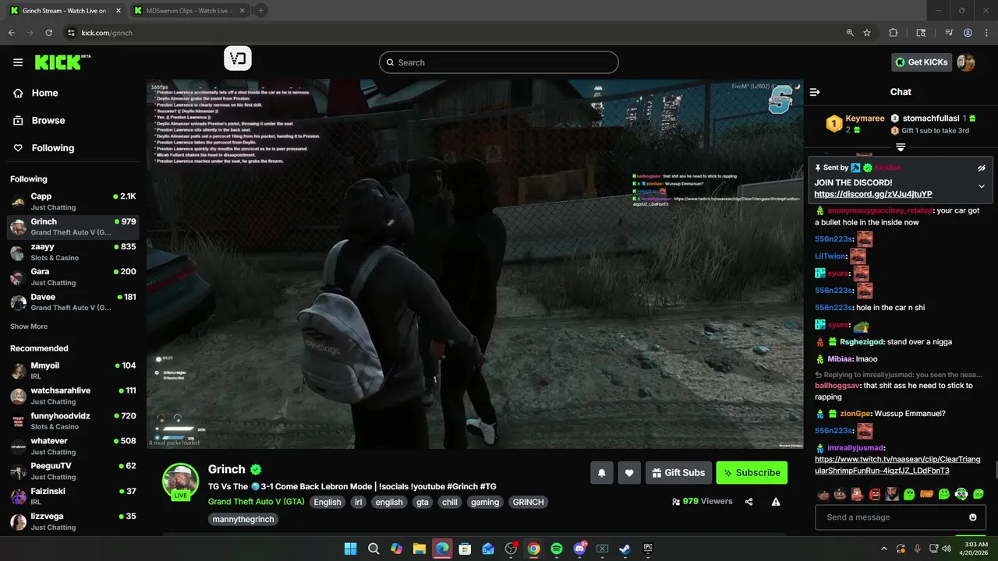Screen dimensions: 998x561
Task: Open Grinch streamer avatar
Action: click(x=180, y=480)
